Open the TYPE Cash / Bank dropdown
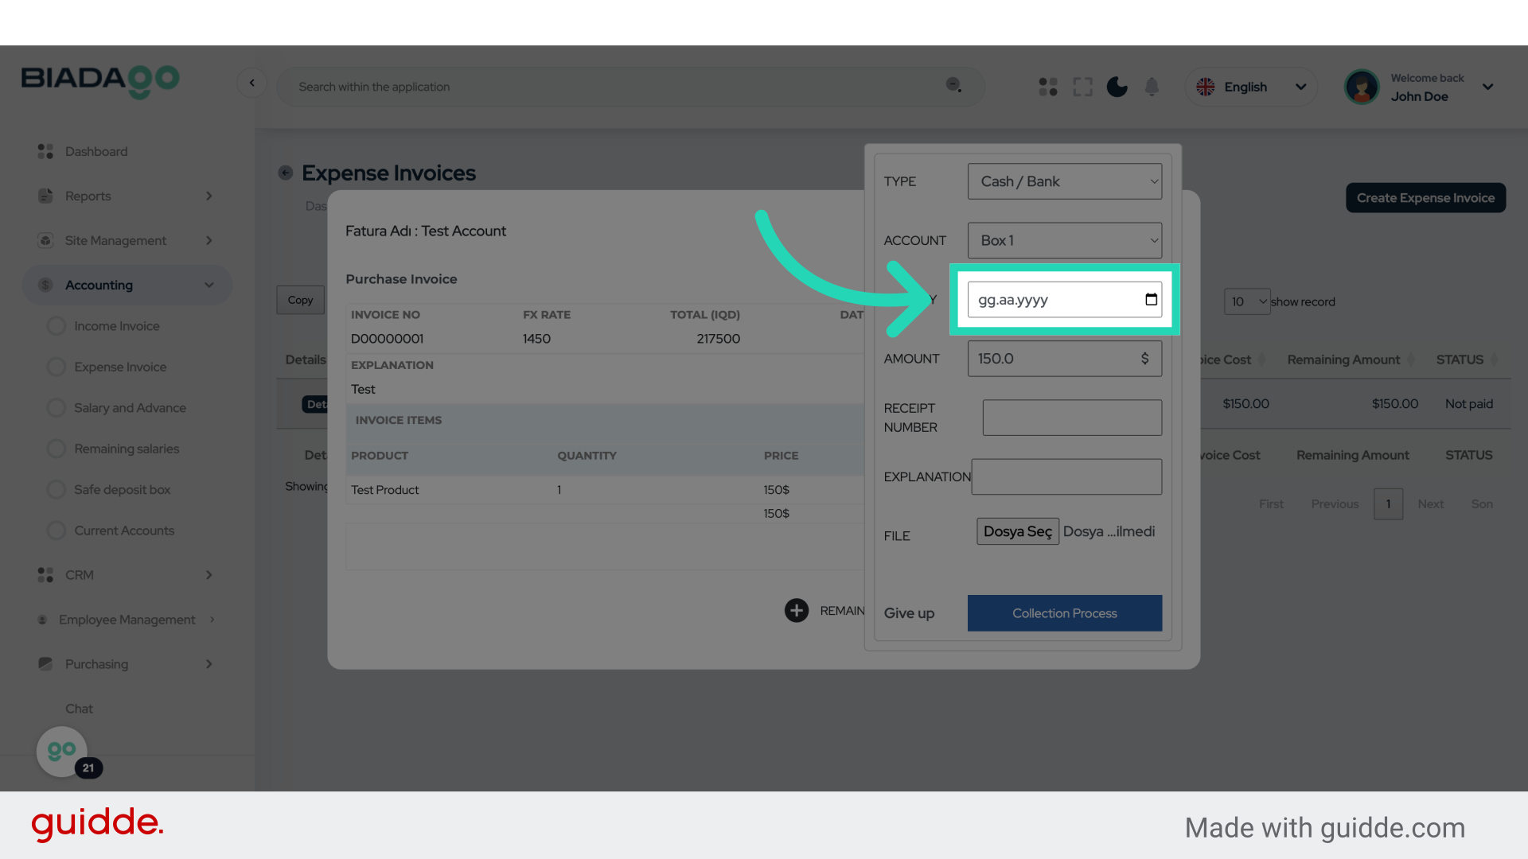This screenshot has width=1528, height=859. pyautogui.click(x=1064, y=181)
